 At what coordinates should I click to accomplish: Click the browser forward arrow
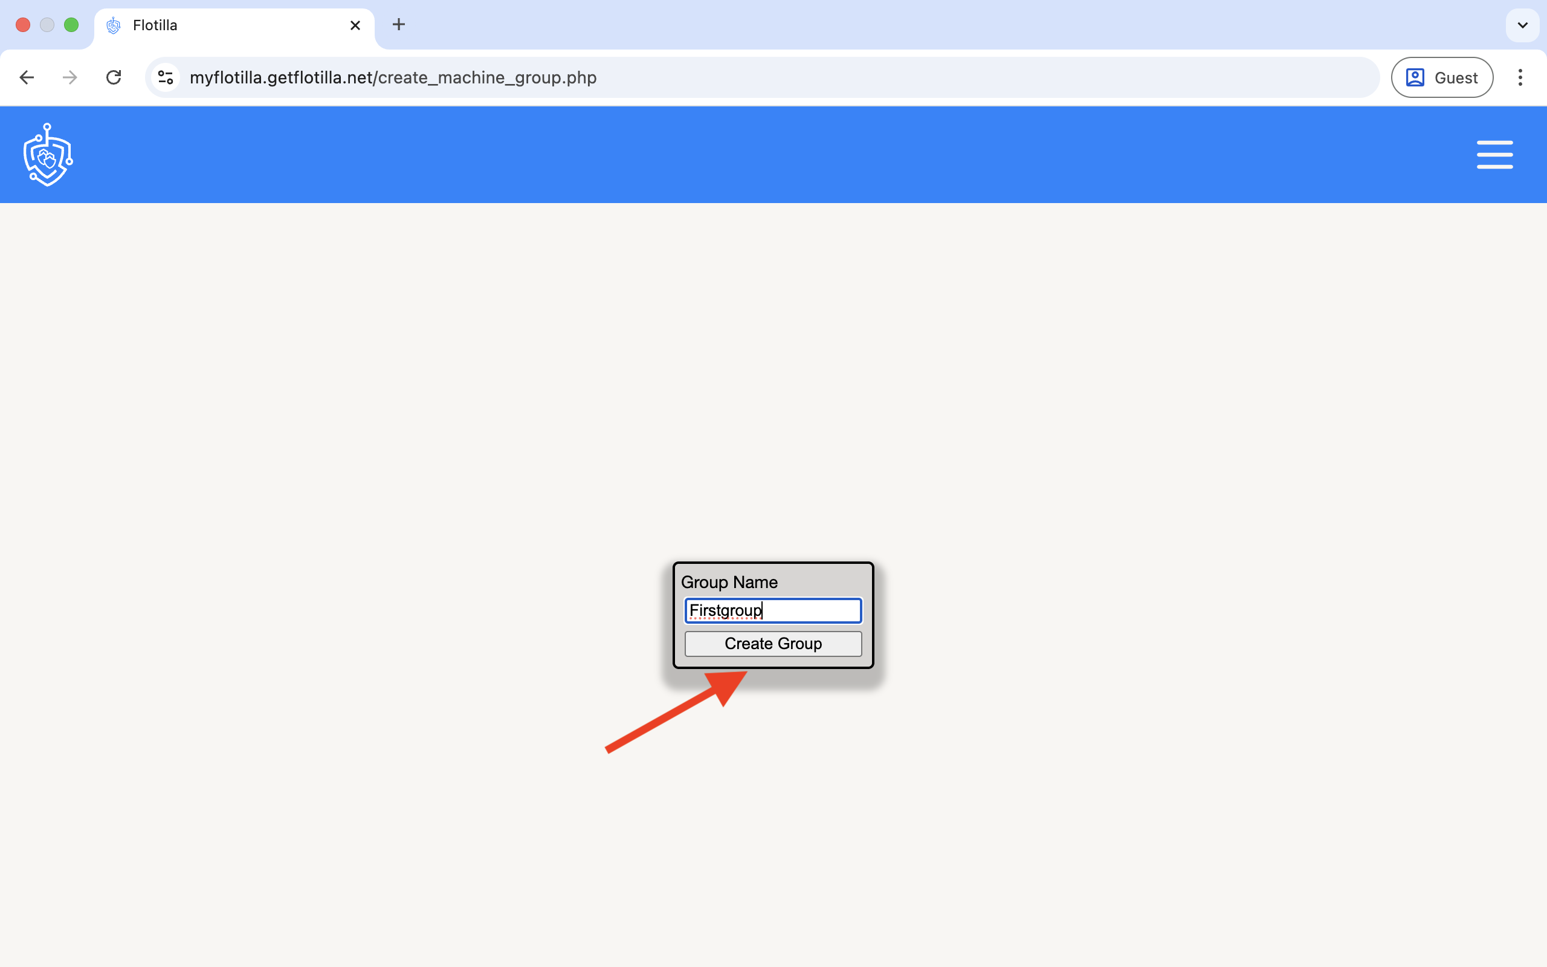click(69, 77)
